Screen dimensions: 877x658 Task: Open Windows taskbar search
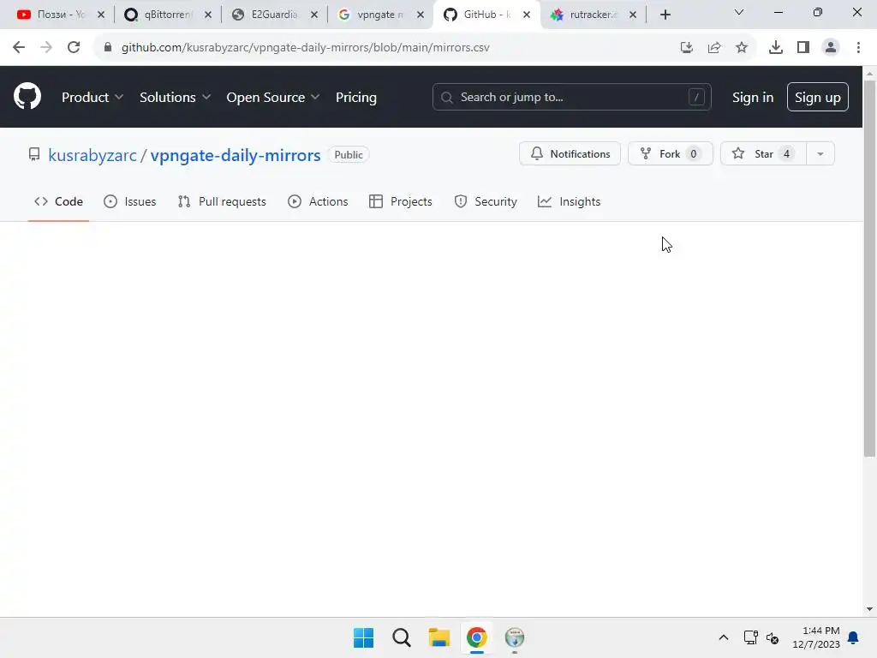(x=402, y=637)
